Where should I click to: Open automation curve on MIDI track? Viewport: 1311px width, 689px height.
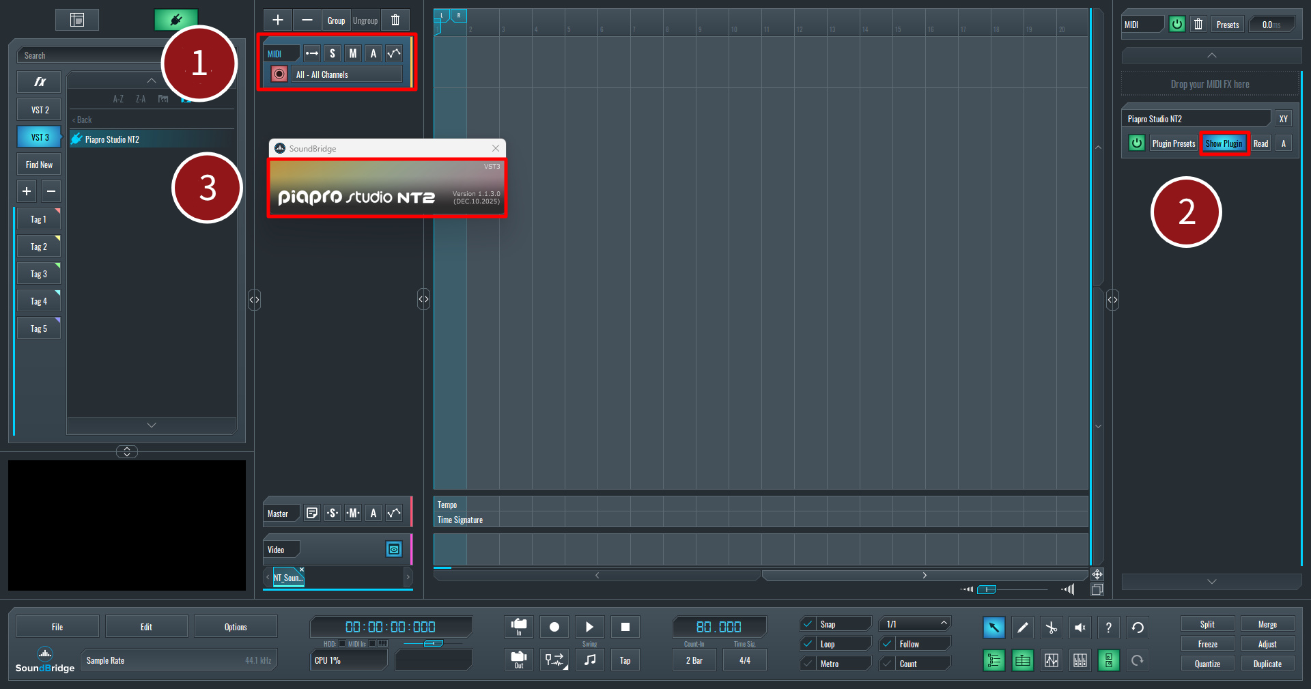click(394, 53)
